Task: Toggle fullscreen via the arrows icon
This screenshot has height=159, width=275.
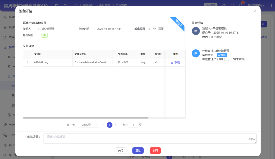Action: point(232,5)
